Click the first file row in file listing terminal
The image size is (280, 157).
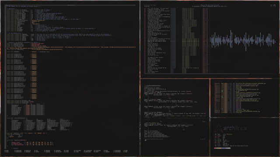point(240,83)
